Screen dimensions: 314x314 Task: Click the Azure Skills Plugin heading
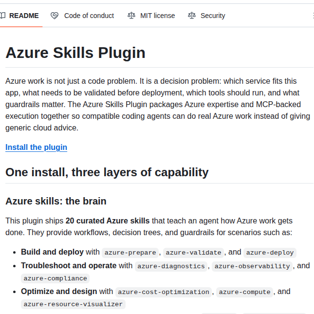[x=75, y=53]
